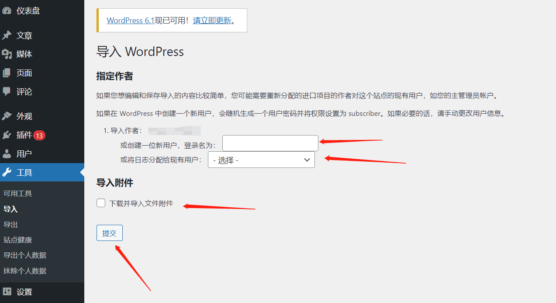Open the 将日志分配给现有用户 dropdown
The height and width of the screenshot is (303, 556).
click(261, 160)
